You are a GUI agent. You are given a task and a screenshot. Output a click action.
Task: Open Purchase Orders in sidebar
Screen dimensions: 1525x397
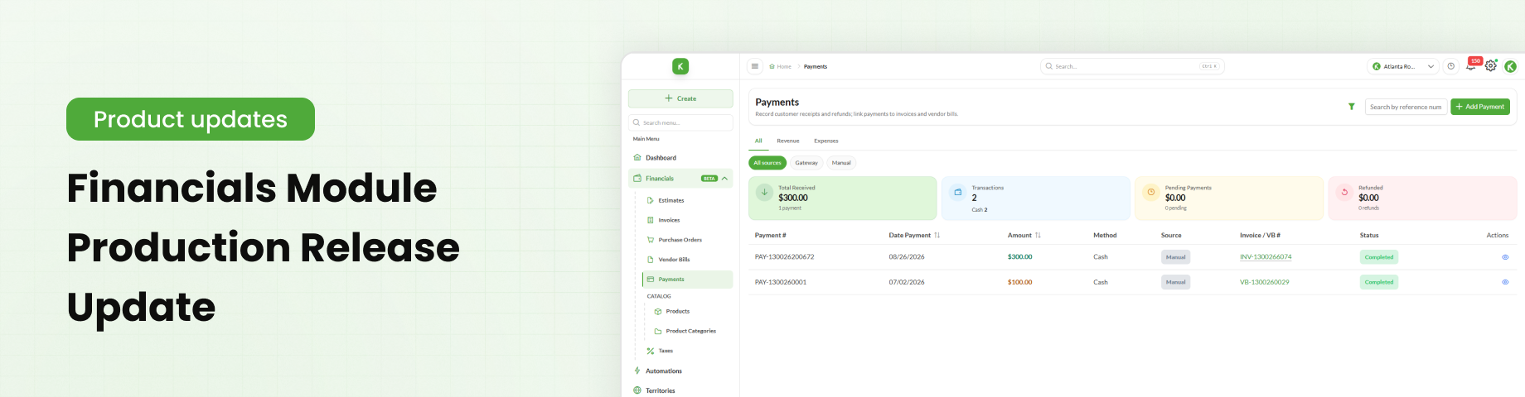680,240
